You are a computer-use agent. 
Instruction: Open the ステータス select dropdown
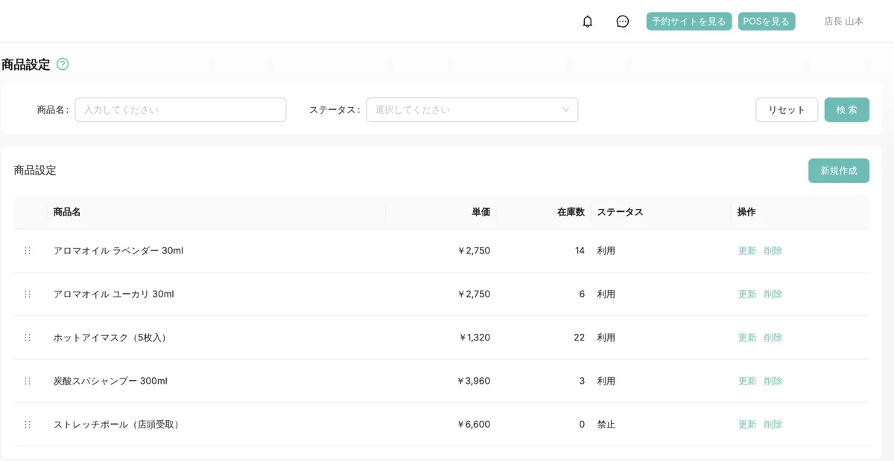tap(472, 109)
